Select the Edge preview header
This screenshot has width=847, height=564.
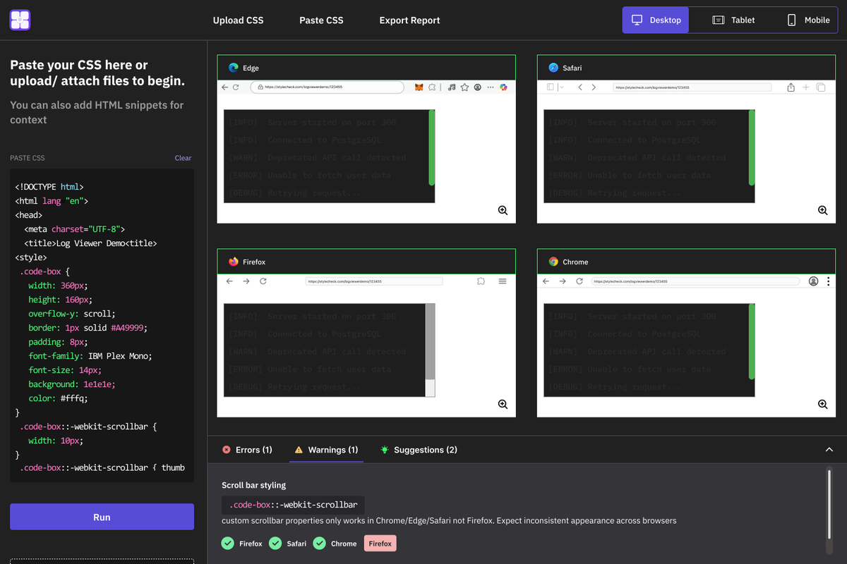pyautogui.click(x=366, y=68)
